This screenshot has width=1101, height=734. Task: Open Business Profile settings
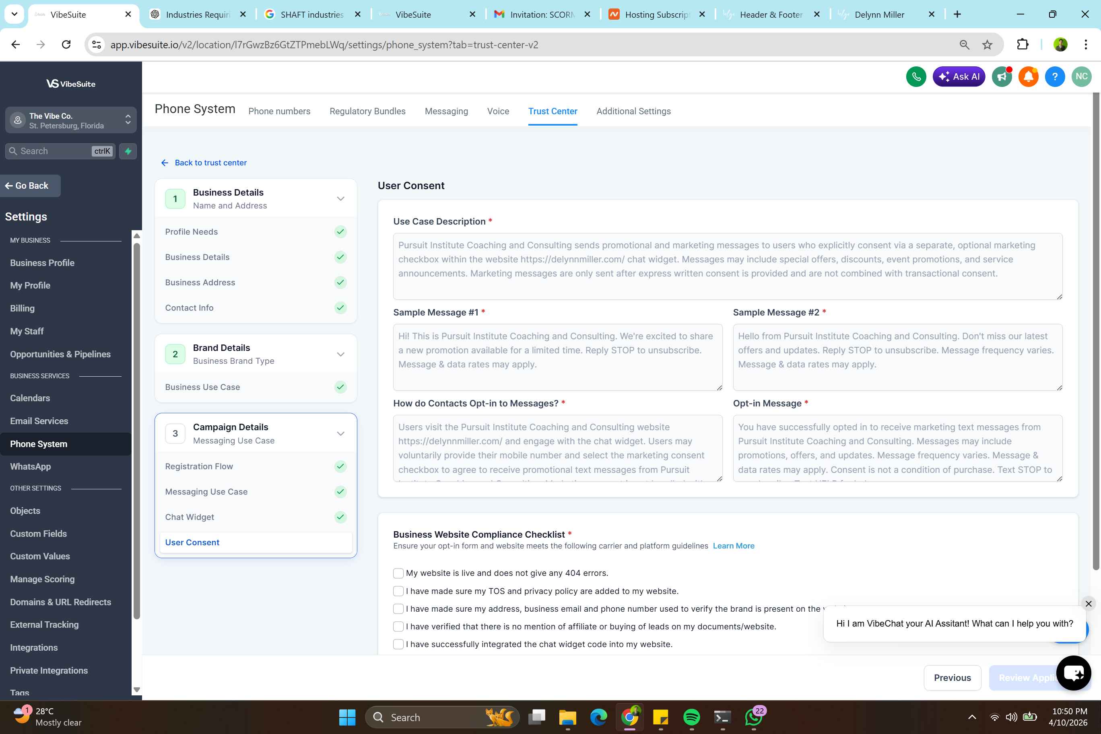tap(42, 263)
